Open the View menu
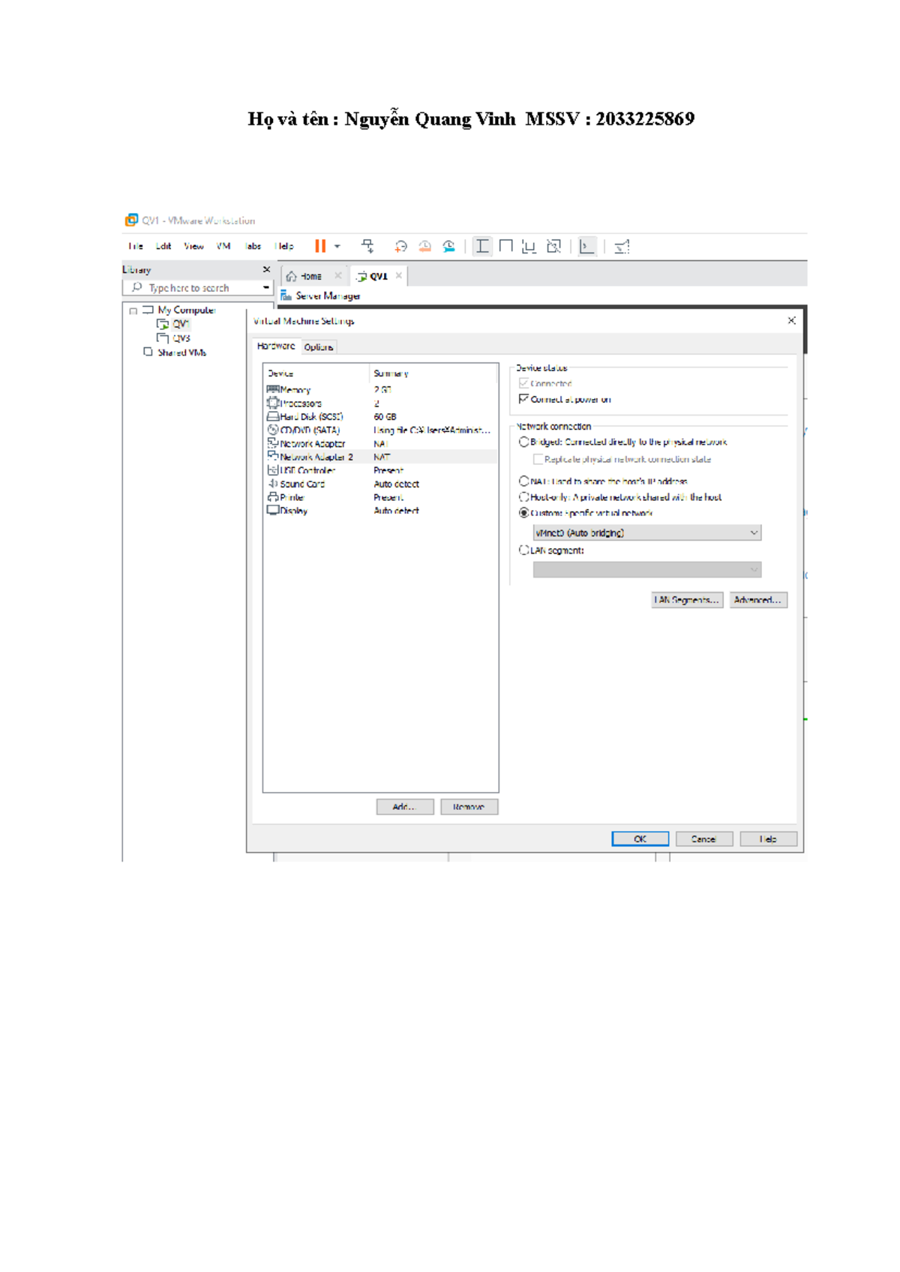Viewport: 900px width, 1272px height. click(x=193, y=246)
